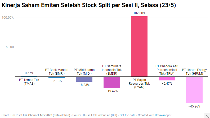Click the PT Temas Tbk bar
The image size is (210, 118).
pyautogui.click(x=29, y=76)
